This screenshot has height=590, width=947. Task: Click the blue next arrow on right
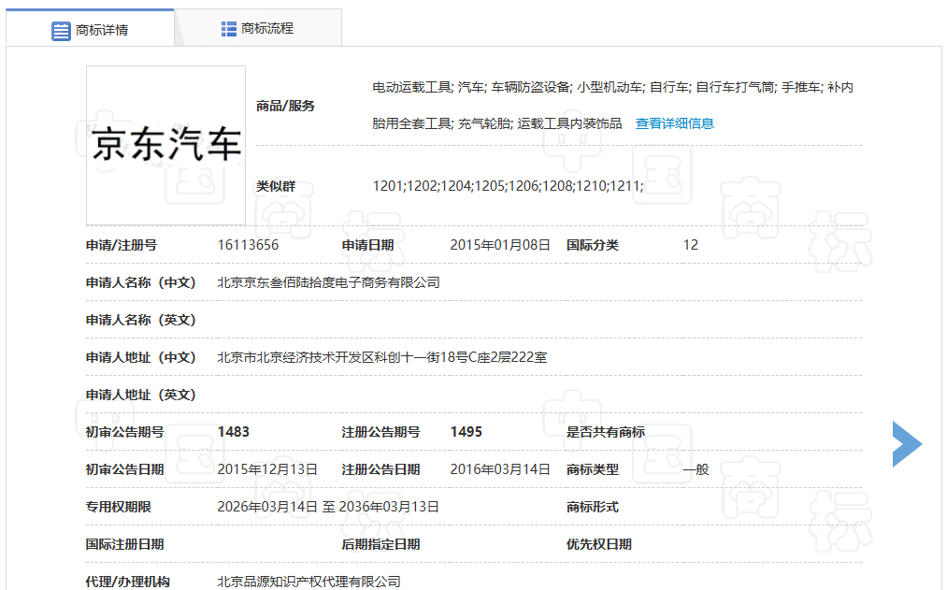(x=906, y=444)
